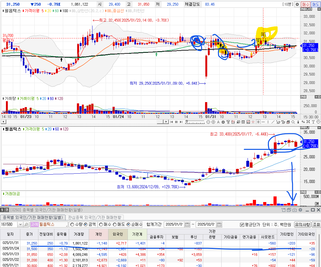321x267 pixels.
Task: Click the blue 매도 sell button
Action: coord(315,4)
